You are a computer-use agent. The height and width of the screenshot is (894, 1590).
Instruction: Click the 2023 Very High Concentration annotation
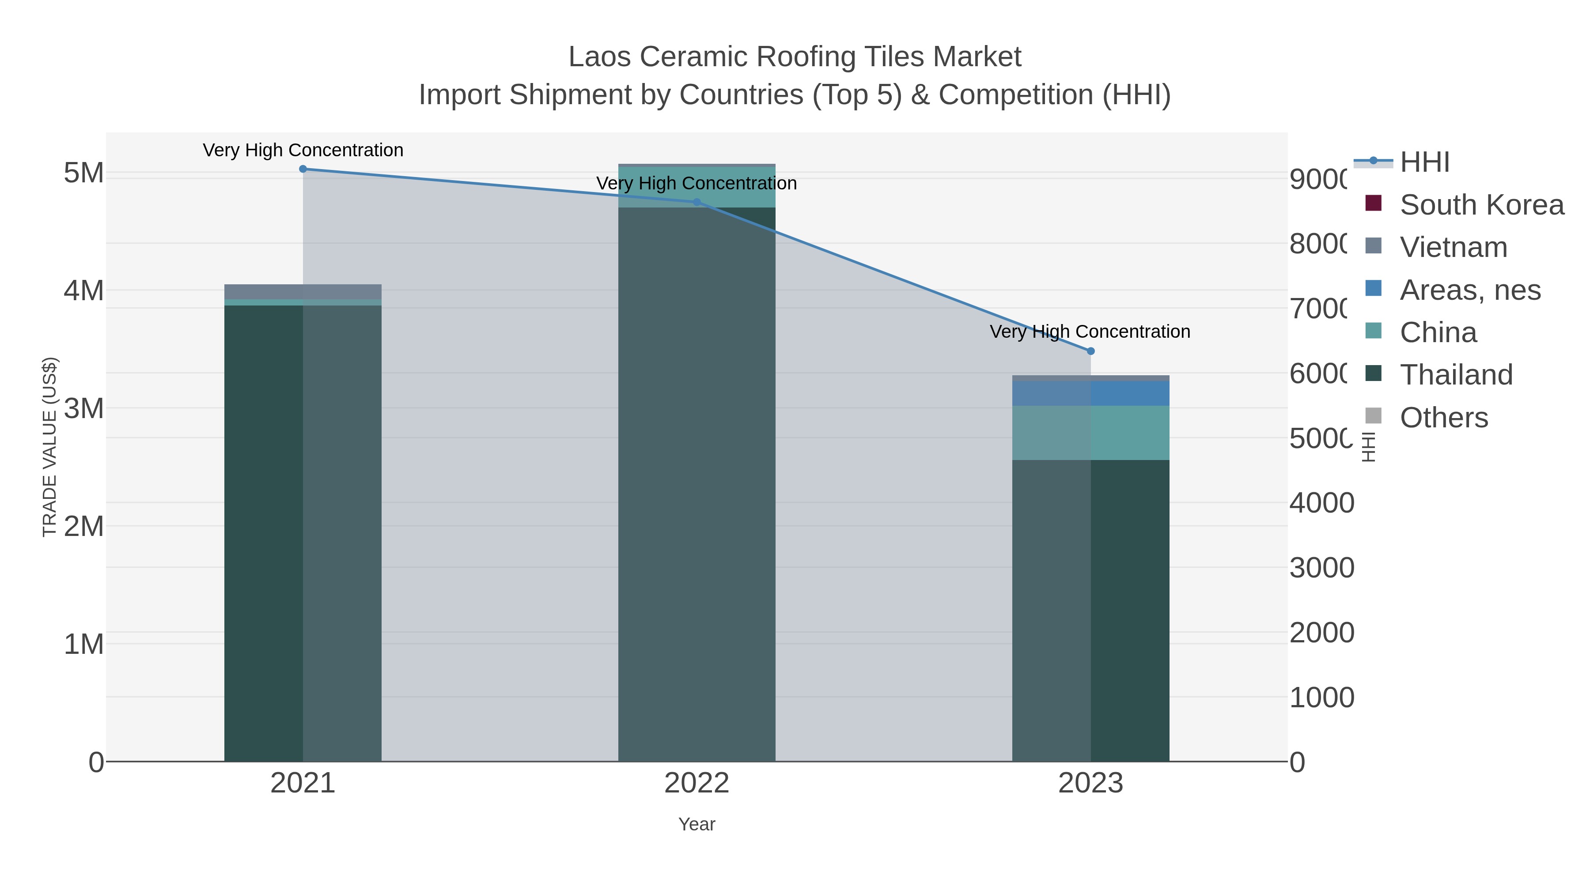click(1090, 332)
